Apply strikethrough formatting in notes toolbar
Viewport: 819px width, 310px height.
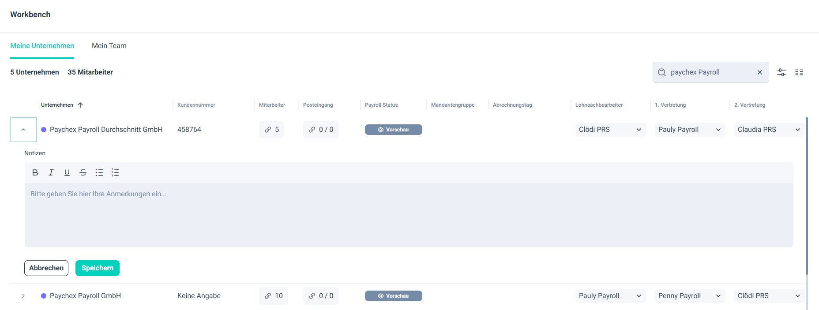point(83,172)
